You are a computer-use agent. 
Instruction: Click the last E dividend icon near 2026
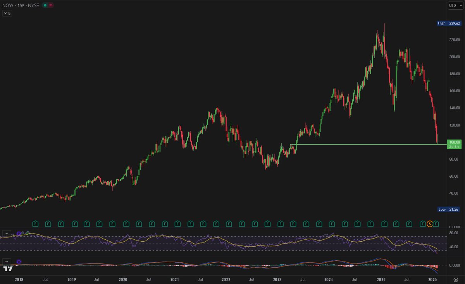point(436,223)
